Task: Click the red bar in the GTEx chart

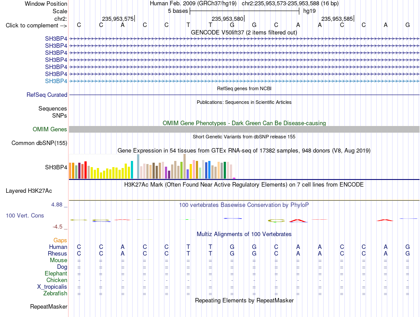Action: point(85,170)
